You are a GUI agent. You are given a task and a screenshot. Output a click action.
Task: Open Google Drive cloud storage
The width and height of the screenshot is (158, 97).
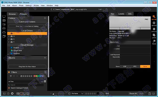(x=18, y=50)
